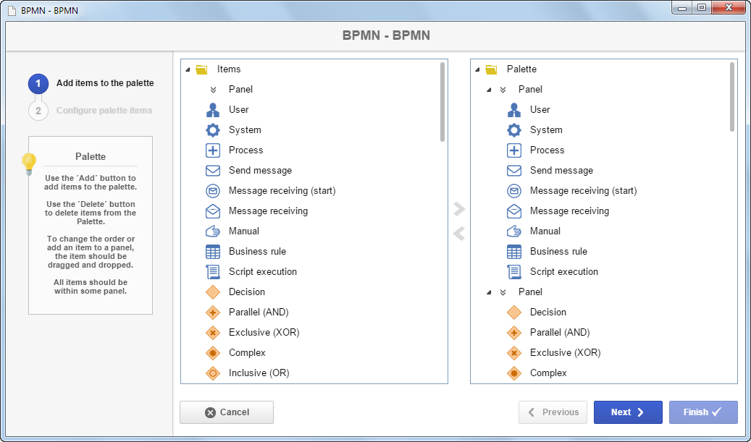
Task: Collapse the second Panel above Decision in Palette
Action: pyautogui.click(x=489, y=292)
